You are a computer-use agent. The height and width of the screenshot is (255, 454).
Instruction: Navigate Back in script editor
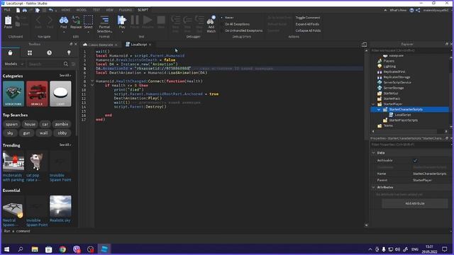[38, 20]
